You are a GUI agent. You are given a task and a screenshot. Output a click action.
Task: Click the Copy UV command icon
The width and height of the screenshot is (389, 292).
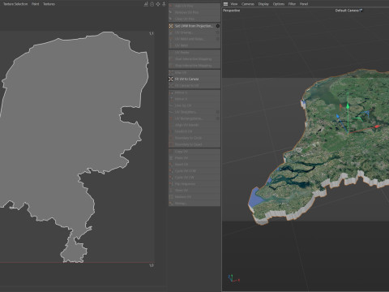171,152
